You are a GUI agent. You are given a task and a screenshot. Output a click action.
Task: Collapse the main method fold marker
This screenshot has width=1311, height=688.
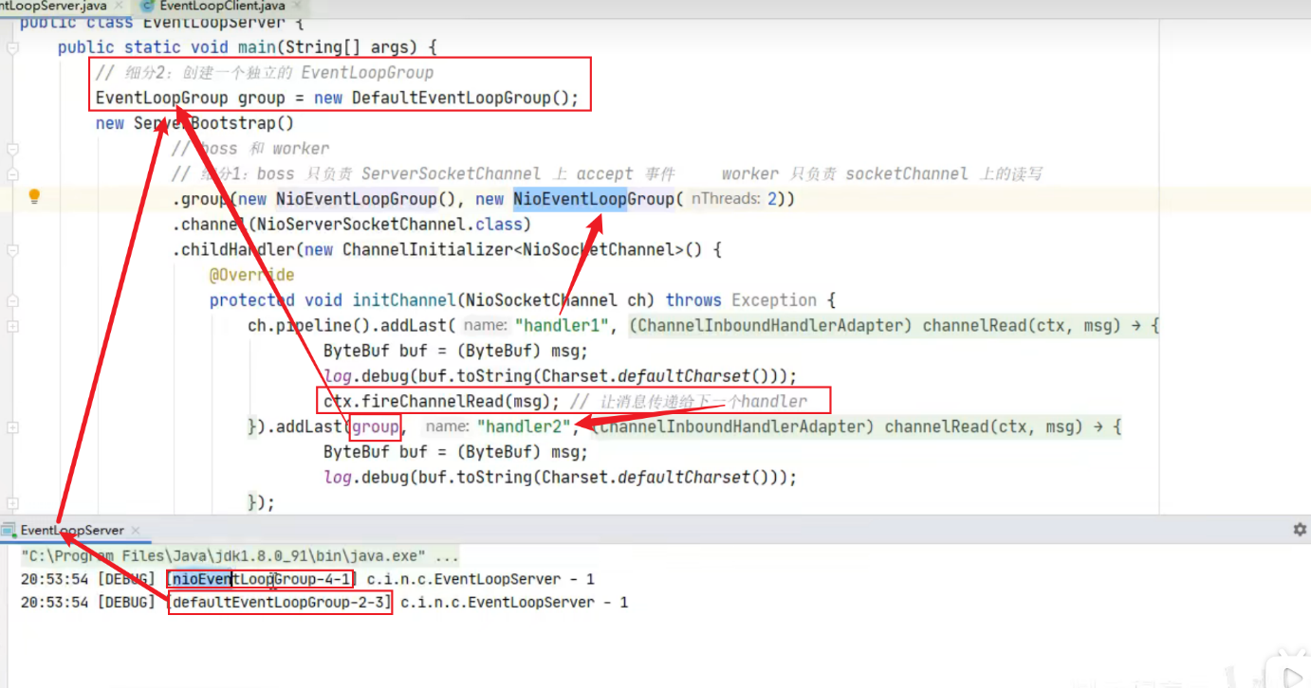click(x=12, y=47)
